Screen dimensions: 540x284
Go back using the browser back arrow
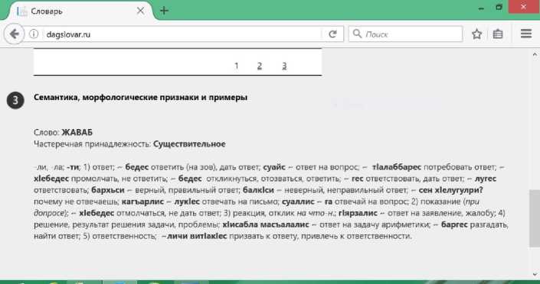pyautogui.click(x=14, y=34)
